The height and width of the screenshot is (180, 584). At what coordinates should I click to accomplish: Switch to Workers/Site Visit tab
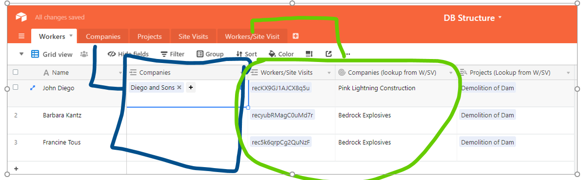pyautogui.click(x=252, y=37)
